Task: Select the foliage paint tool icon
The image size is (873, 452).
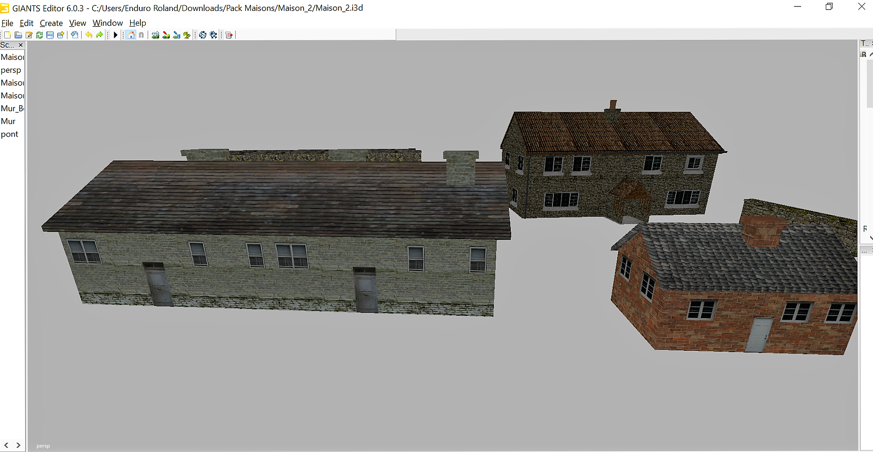Action: click(187, 35)
